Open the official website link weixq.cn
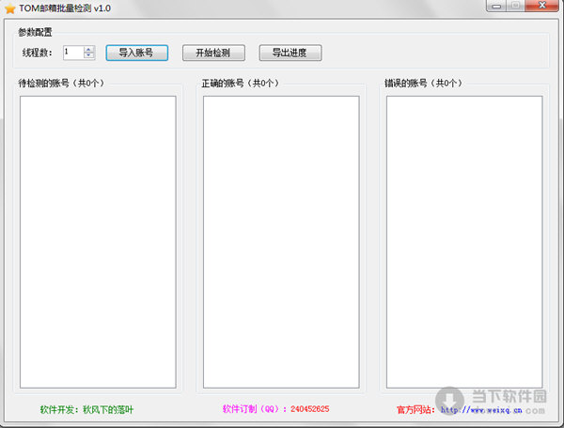 [x=481, y=409]
